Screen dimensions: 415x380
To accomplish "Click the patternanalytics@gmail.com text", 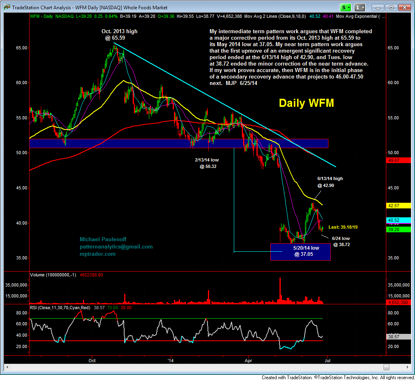I will 116,247.
